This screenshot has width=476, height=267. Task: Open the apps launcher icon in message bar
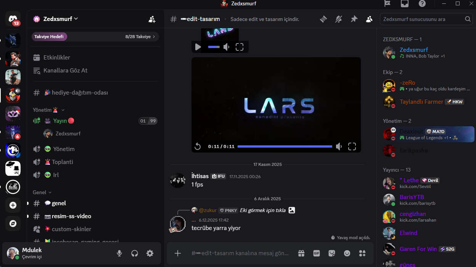point(362,253)
